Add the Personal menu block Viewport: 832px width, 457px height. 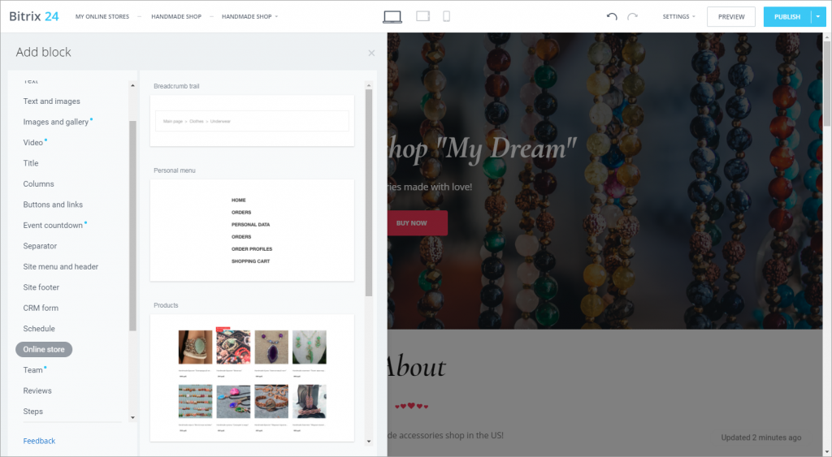pos(252,230)
